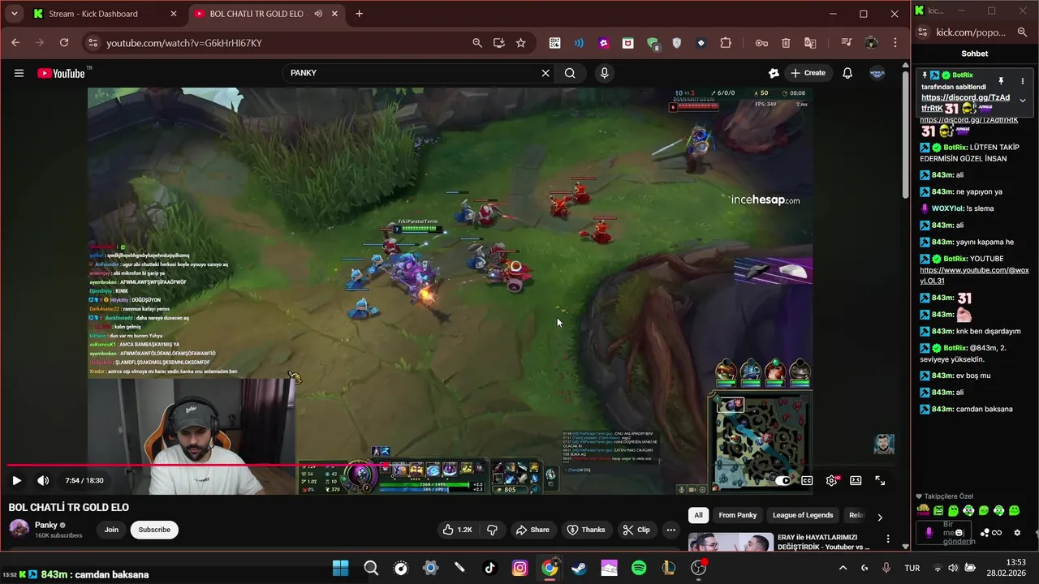
Task: Open media controls in browser toolbar
Action: pos(847,43)
